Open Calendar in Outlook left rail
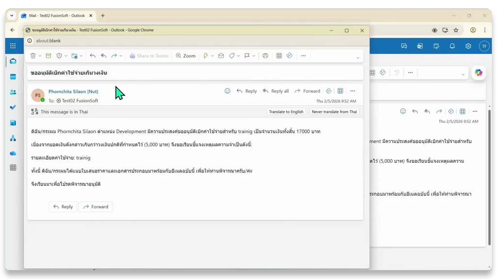 click(13, 77)
